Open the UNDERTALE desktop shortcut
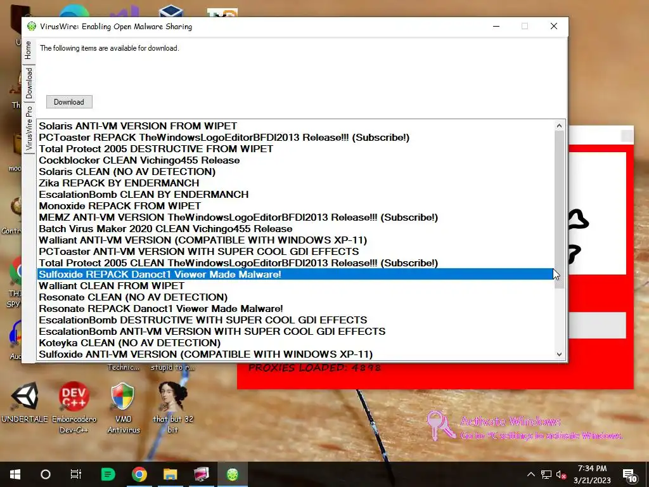 25,403
